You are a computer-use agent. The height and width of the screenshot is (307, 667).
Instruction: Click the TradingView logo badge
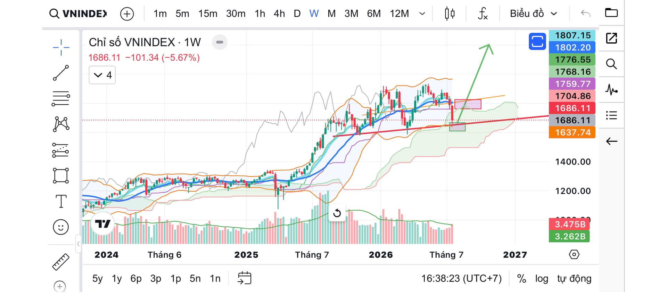[x=103, y=224]
